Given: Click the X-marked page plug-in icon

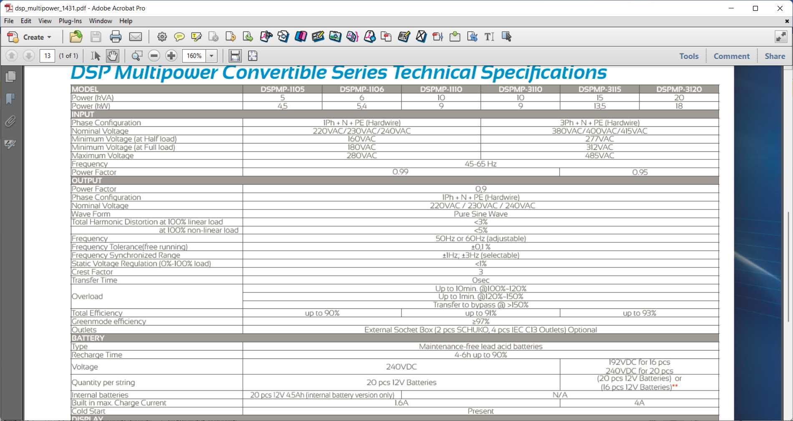Looking at the screenshot, I should pyautogui.click(x=421, y=37).
